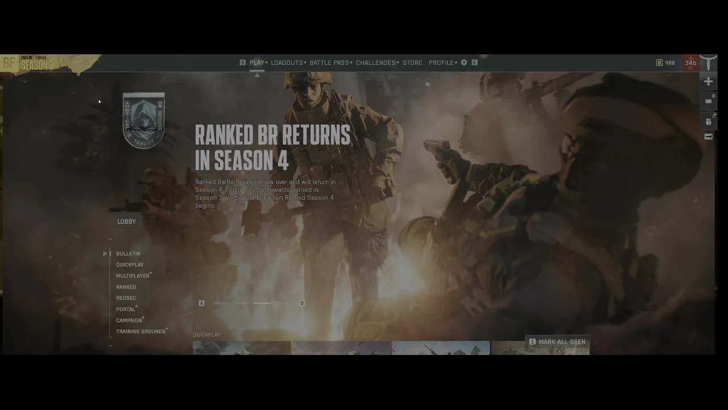Select BULLETIN in the side menu
This screenshot has height=410, width=728.
click(x=128, y=253)
